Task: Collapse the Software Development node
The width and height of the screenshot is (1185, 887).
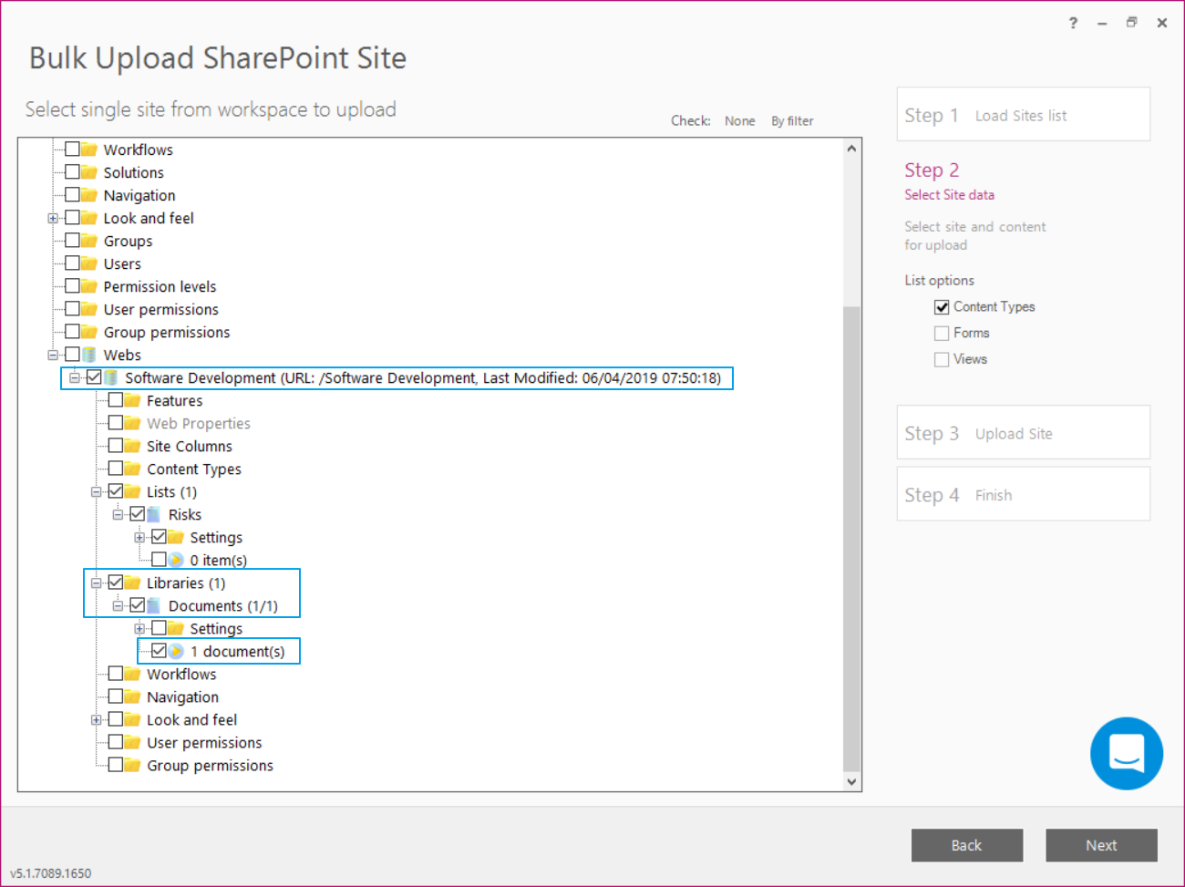Action: [75, 378]
